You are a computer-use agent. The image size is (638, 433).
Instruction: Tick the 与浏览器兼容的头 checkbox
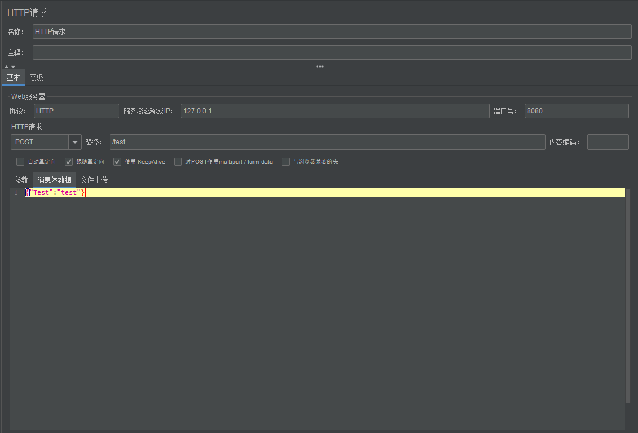tap(286, 162)
